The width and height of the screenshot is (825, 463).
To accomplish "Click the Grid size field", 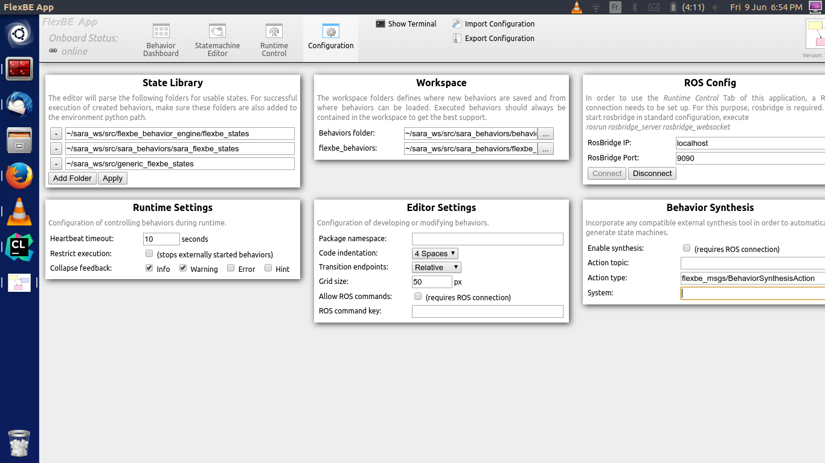I will click(x=432, y=282).
